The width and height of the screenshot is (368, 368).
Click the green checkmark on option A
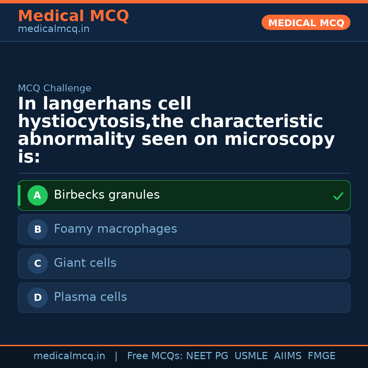pos(338,196)
